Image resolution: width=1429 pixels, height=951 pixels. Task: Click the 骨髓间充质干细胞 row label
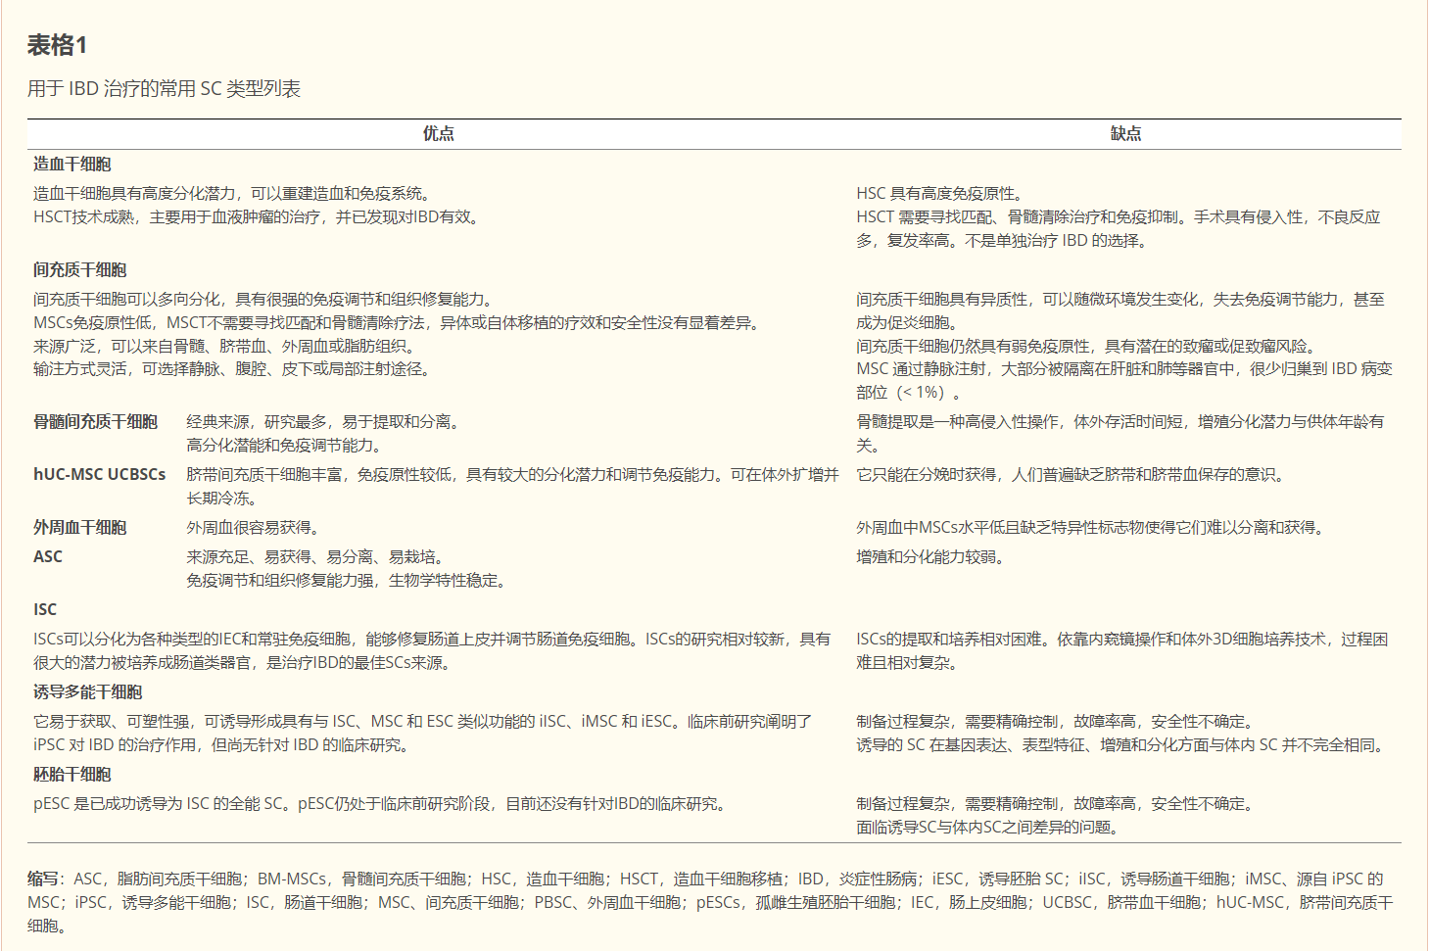coord(96,422)
